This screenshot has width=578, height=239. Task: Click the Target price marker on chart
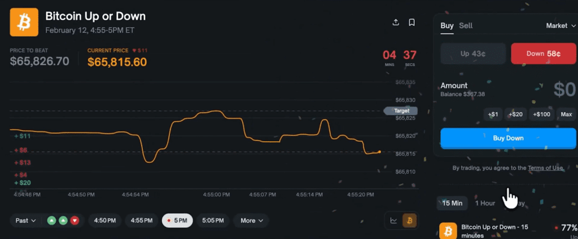[401, 110]
